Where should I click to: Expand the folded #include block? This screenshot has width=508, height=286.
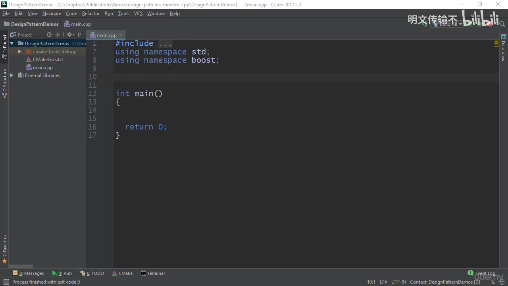[x=165, y=44]
